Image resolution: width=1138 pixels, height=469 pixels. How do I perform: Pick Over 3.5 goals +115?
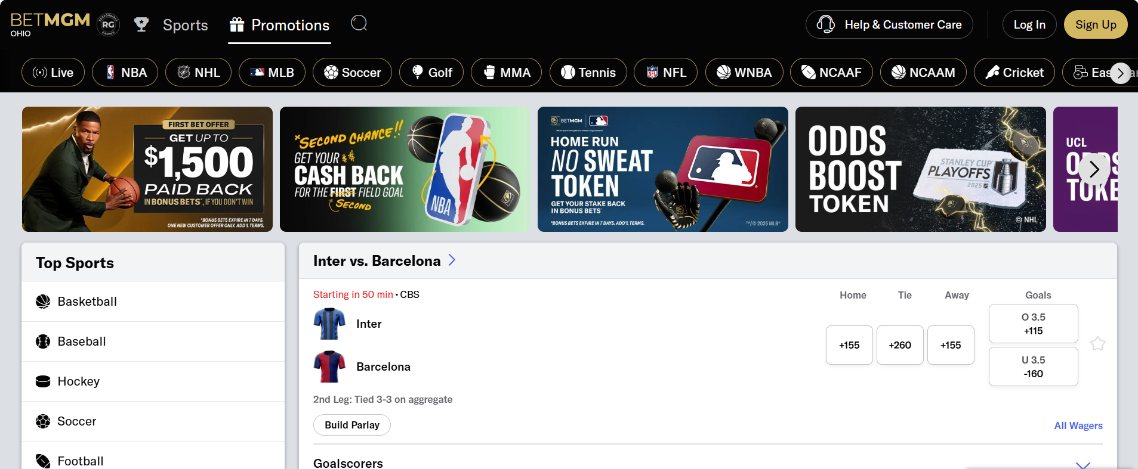tap(1034, 324)
